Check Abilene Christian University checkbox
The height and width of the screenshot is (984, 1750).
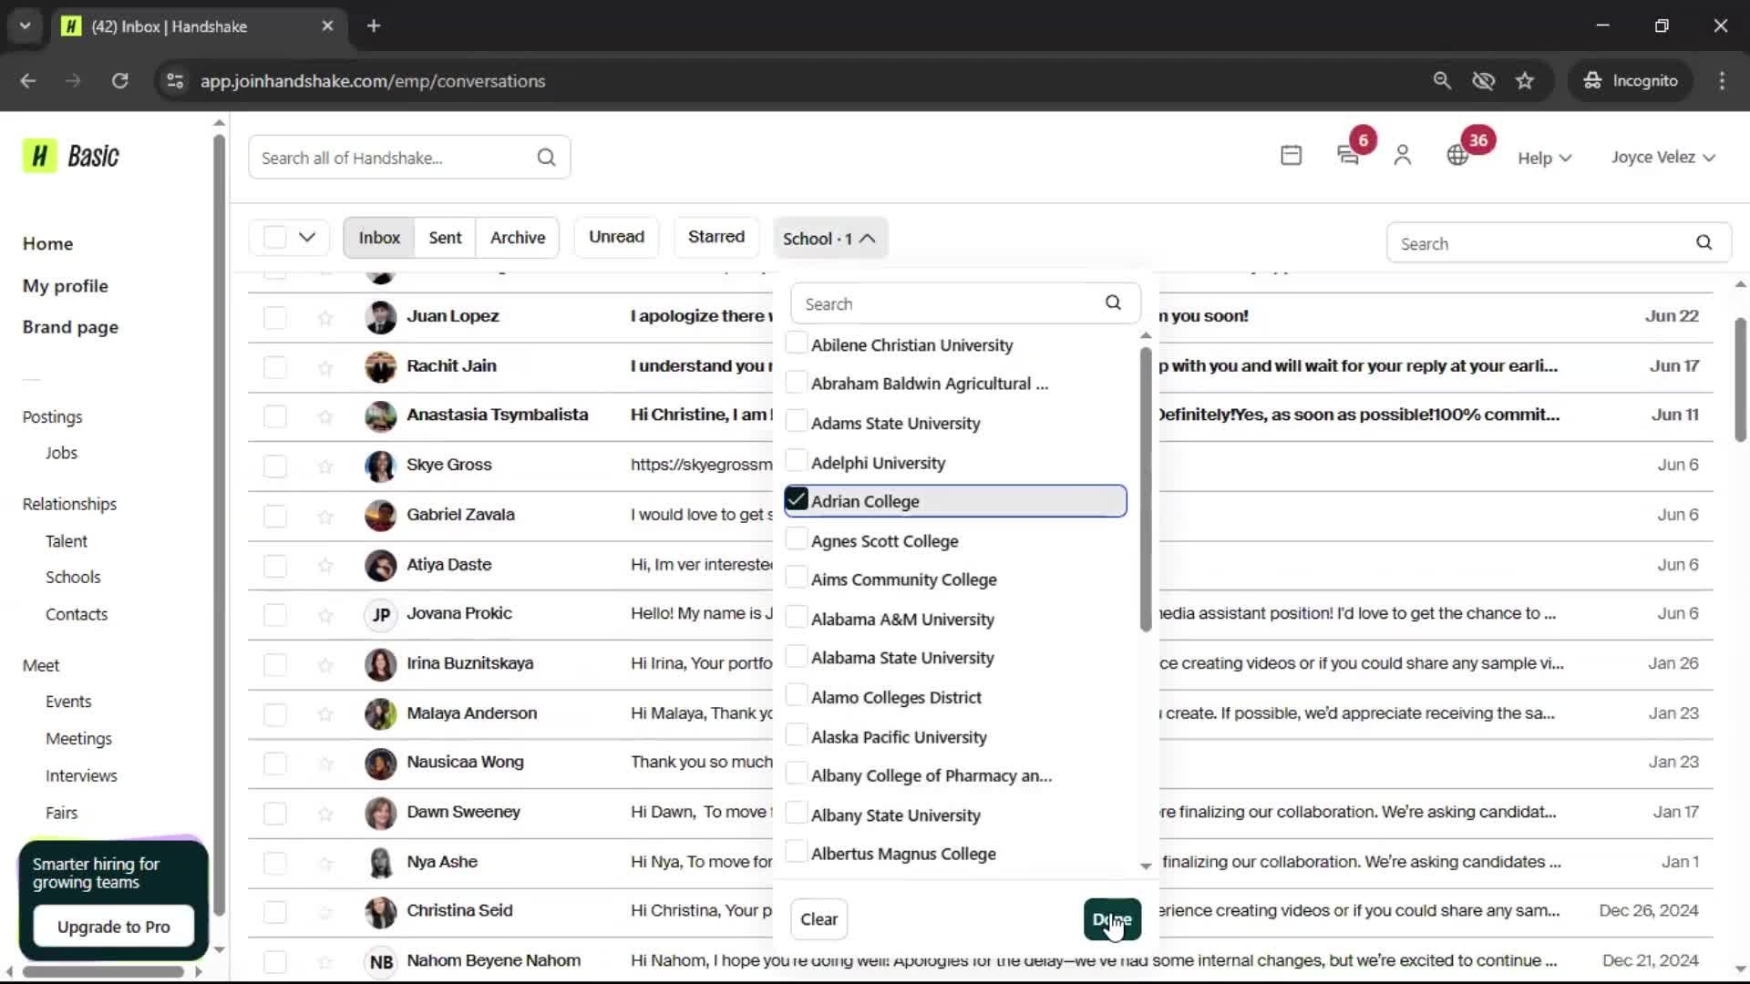click(796, 343)
